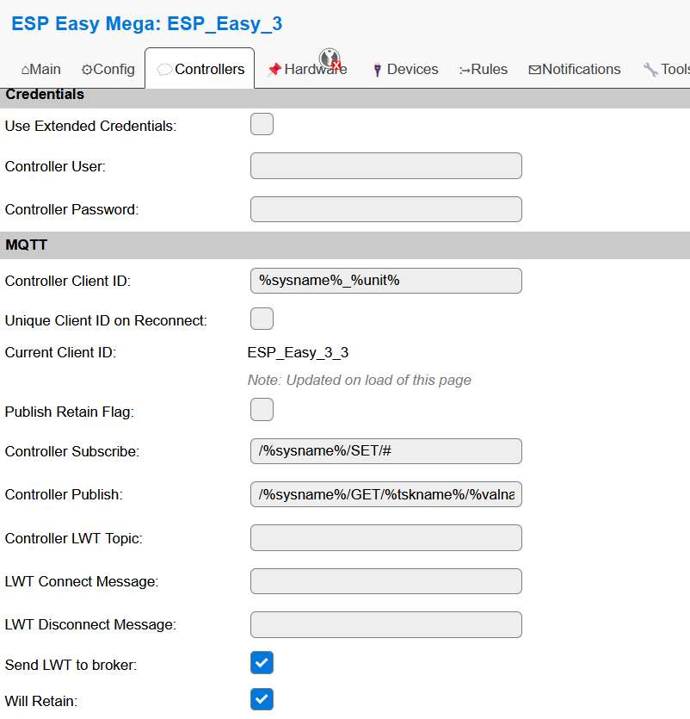Enable Use Extended Credentials checkbox
Image resolution: width=690 pixels, height=719 pixels.
(x=262, y=124)
